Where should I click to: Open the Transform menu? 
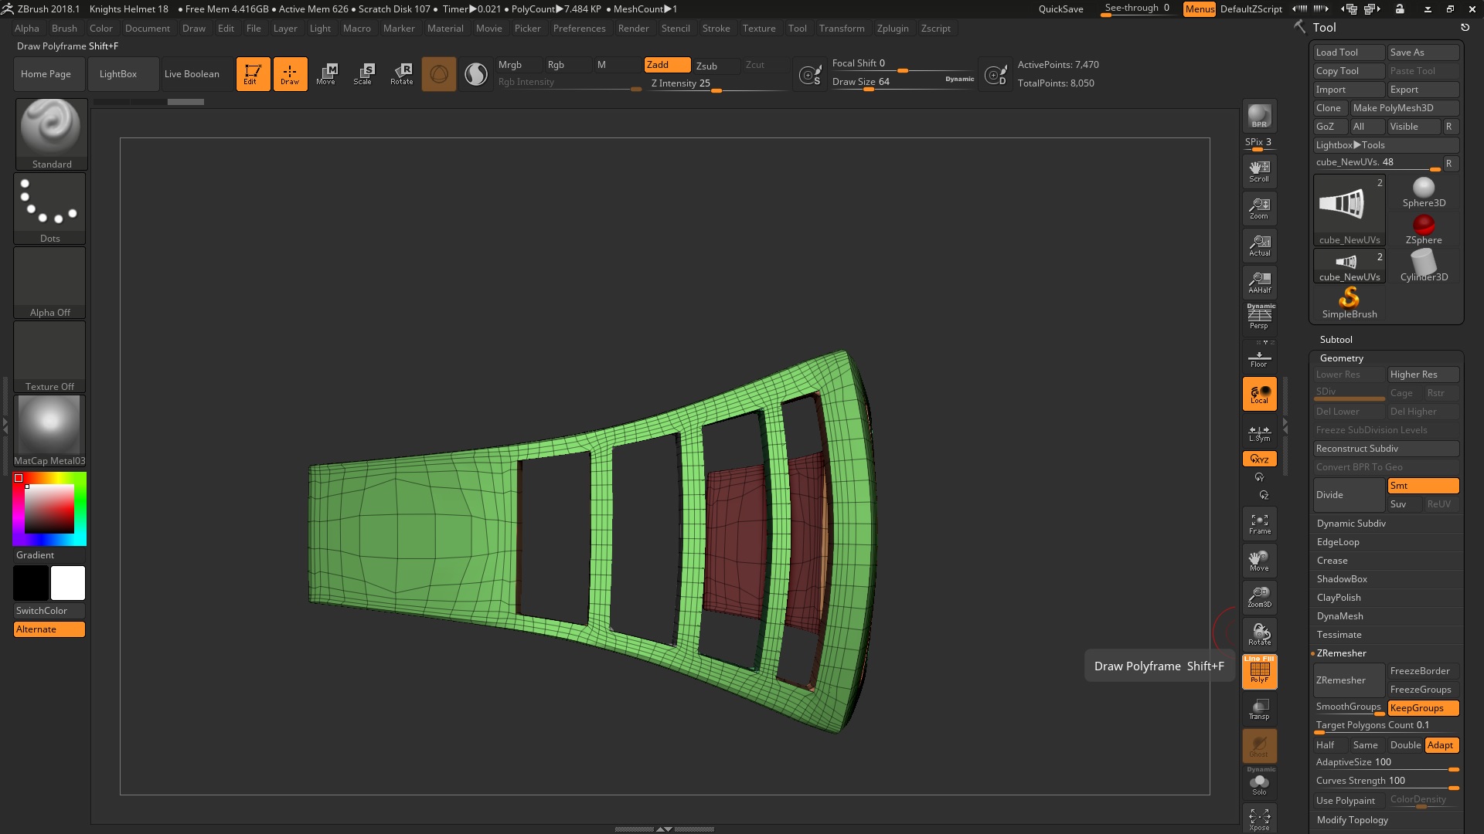coord(842,29)
